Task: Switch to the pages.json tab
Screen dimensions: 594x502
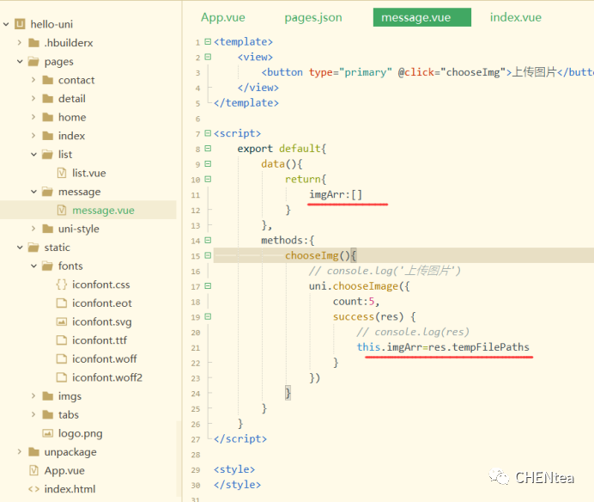Action: click(x=312, y=17)
